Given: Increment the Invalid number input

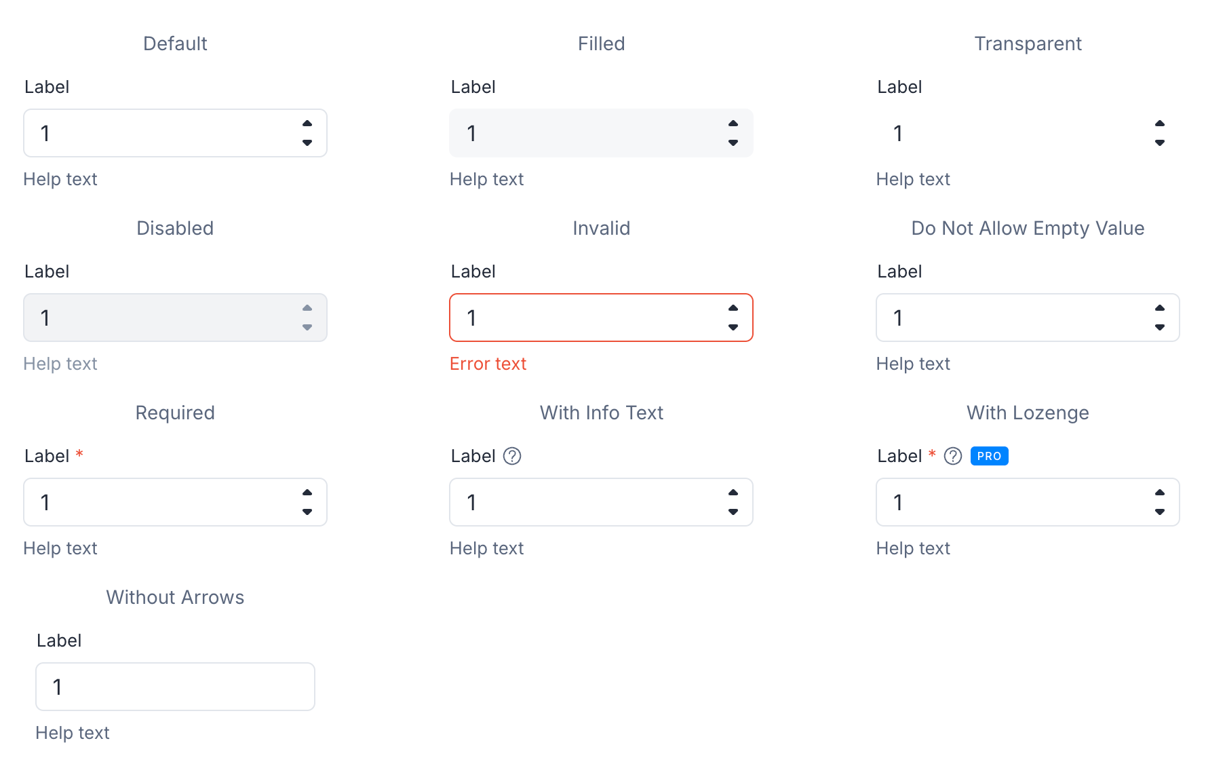Looking at the screenshot, I should 733,308.
